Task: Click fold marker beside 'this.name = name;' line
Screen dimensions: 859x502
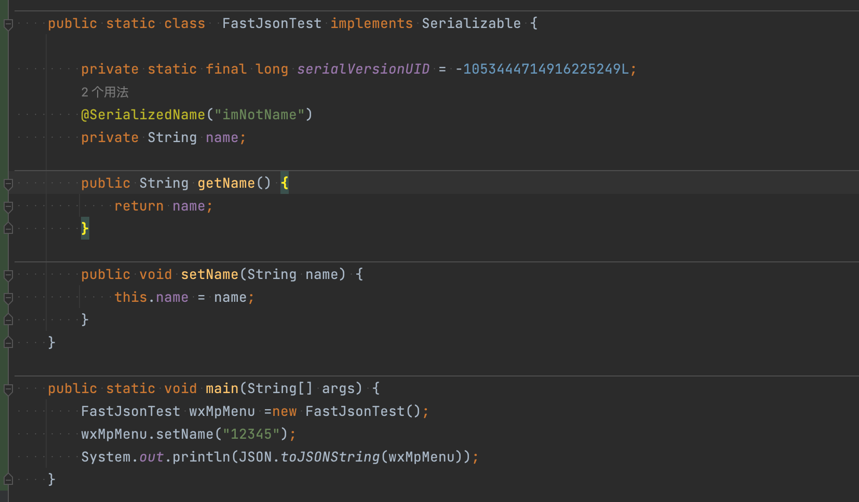Action: [x=8, y=298]
